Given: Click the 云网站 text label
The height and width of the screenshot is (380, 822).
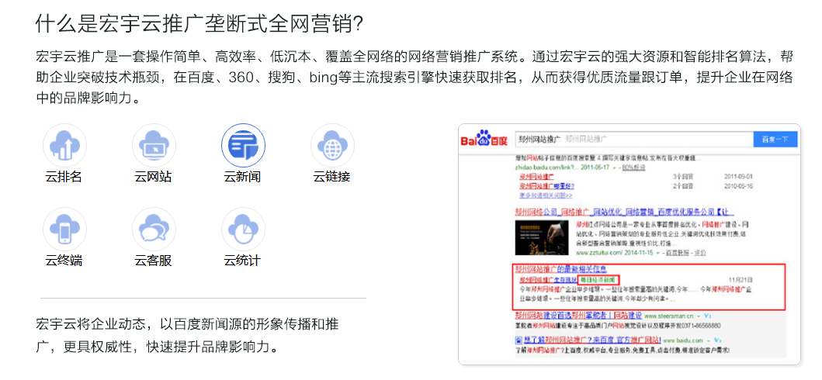Looking at the screenshot, I should pos(153,177).
